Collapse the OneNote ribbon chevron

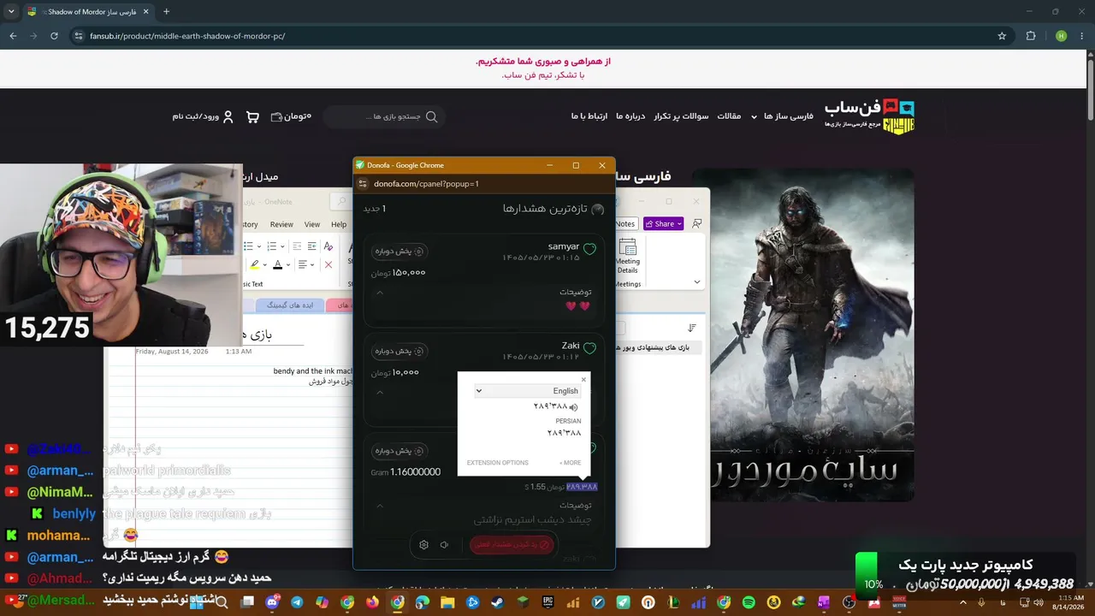(697, 282)
